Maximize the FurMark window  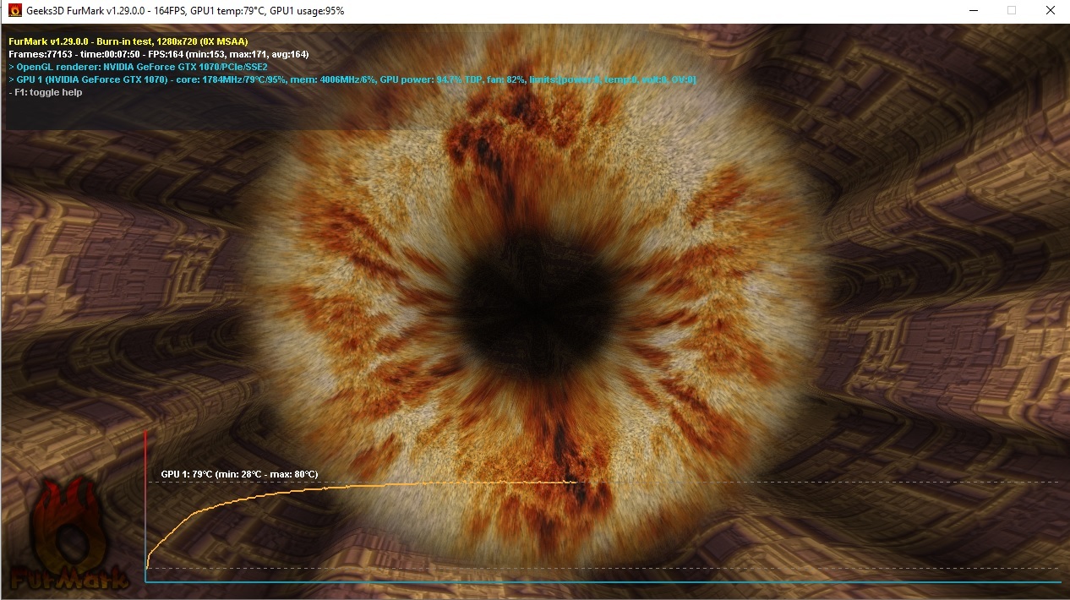click(x=1011, y=11)
